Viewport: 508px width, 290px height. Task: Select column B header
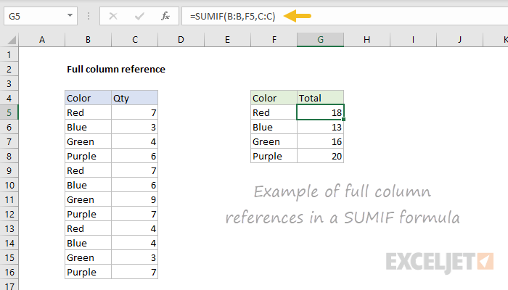pos(87,40)
